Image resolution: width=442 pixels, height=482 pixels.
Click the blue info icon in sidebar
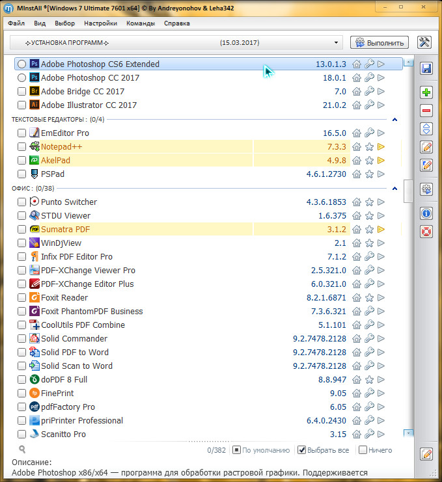(426, 213)
